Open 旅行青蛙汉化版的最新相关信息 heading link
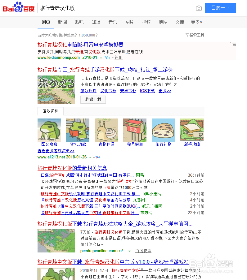Image resolution: width=247 pixels, height=280 pixels. (72, 168)
